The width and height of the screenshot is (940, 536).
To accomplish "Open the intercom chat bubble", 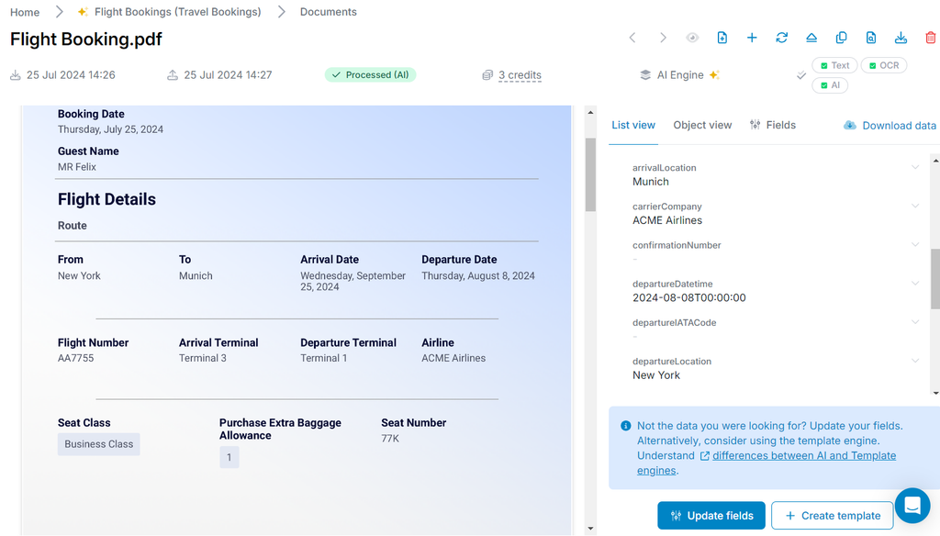I will tap(912, 505).
